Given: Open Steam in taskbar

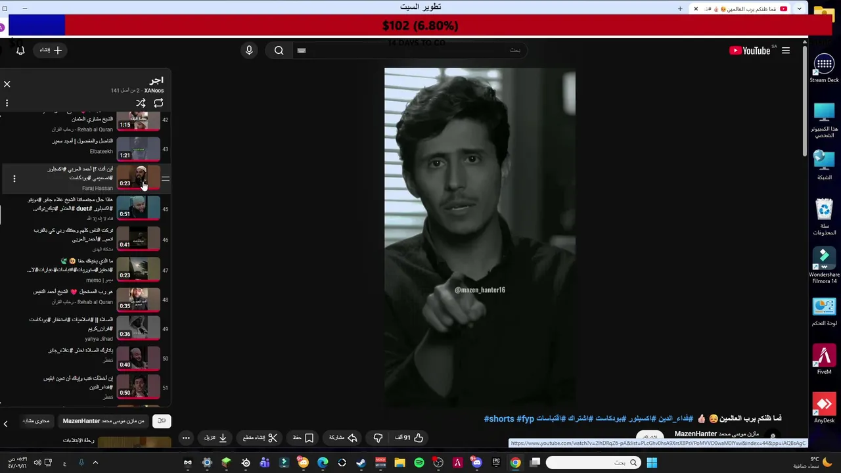Looking at the screenshot, I should 361,462.
